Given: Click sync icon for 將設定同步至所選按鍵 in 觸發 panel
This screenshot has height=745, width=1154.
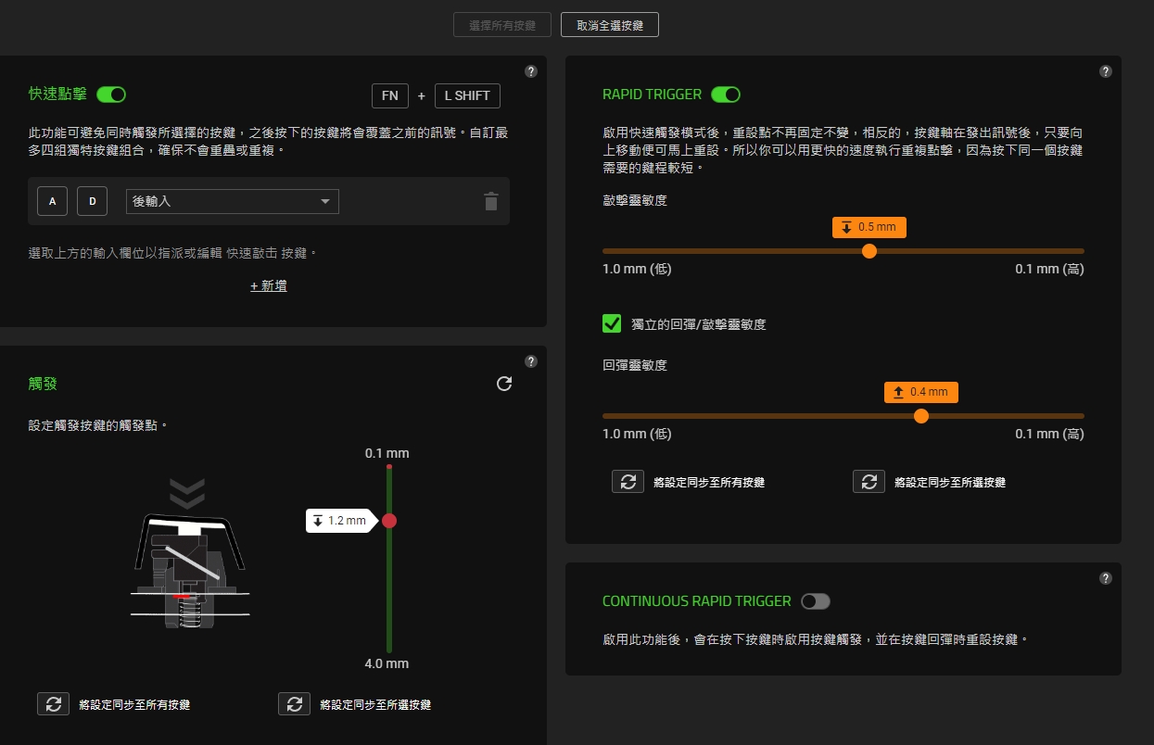Looking at the screenshot, I should [x=294, y=703].
